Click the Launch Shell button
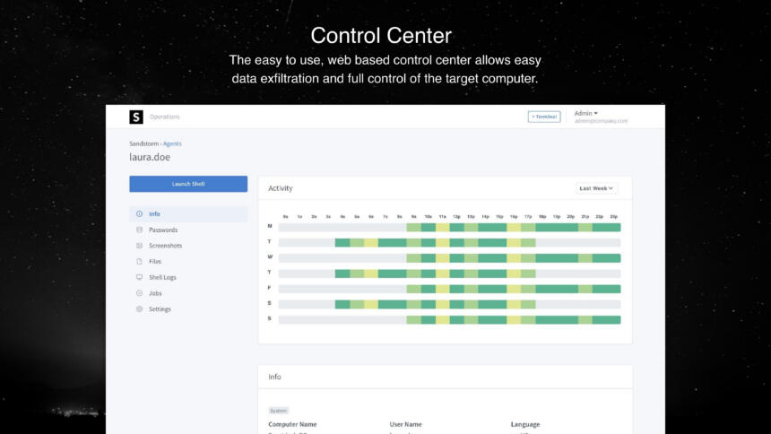The height and width of the screenshot is (434, 771). (x=188, y=184)
